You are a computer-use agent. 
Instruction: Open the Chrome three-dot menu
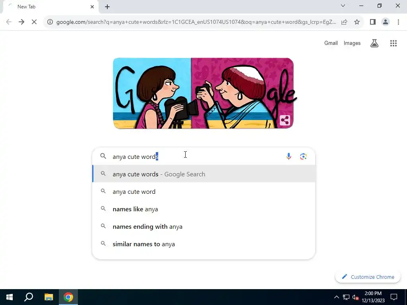click(x=398, y=22)
